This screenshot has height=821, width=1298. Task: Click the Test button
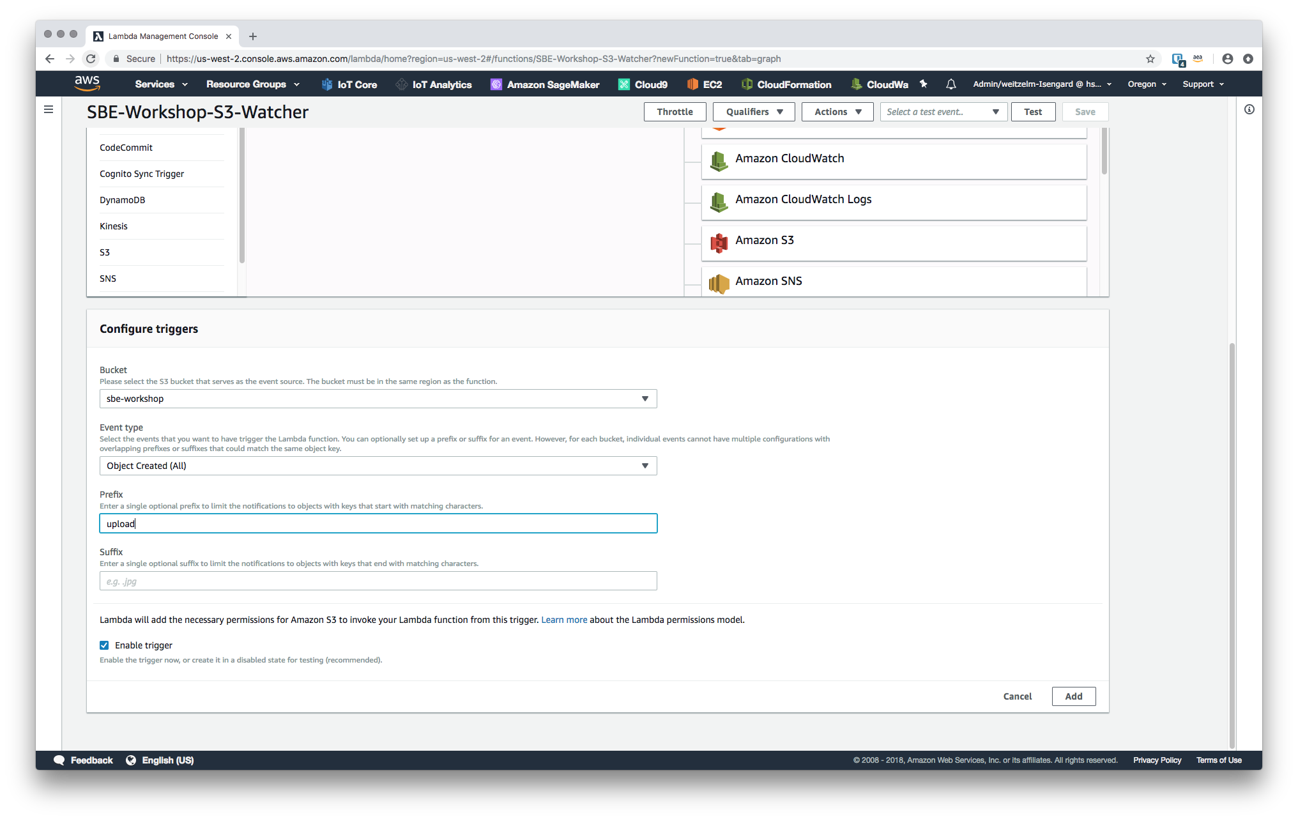(x=1033, y=112)
